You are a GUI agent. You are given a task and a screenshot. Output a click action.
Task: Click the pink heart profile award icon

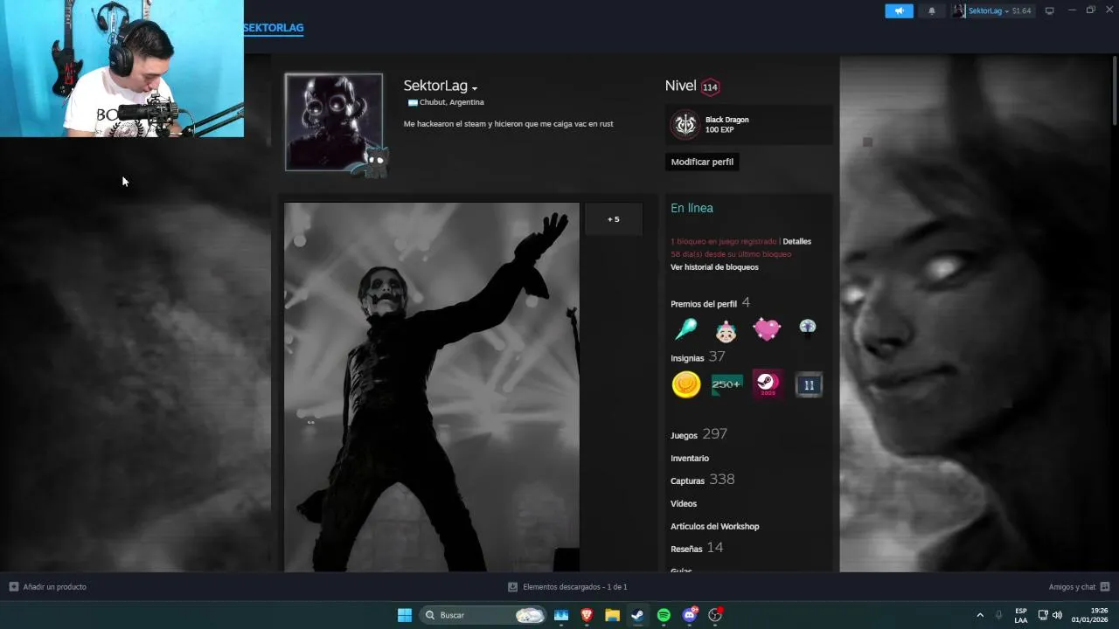click(x=767, y=329)
